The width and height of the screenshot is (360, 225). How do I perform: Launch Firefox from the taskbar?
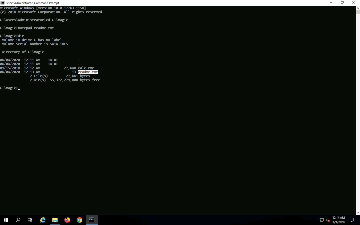[67, 220]
